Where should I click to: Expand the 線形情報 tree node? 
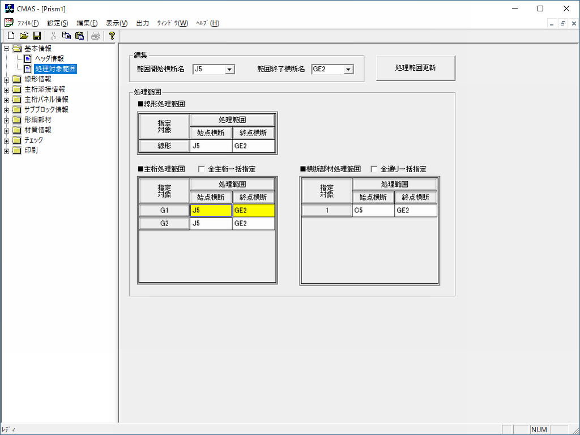coord(7,79)
